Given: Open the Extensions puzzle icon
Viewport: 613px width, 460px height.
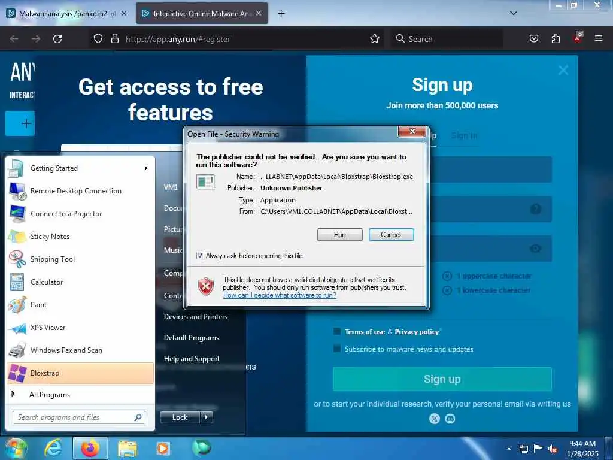Looking at the screenshot, I should pos(556,38).
